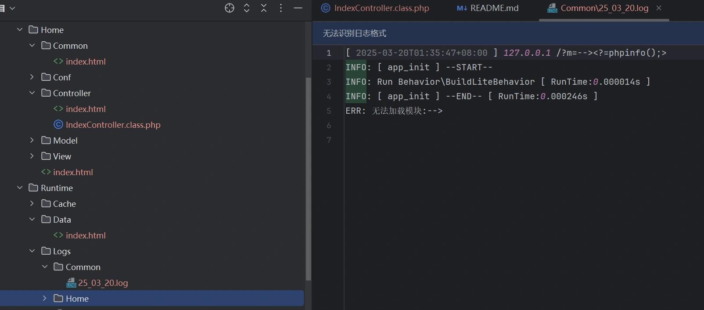This screenshot has width=704, height=310.
Task: Click the Expand All icon in project toolbar
Action: (247, 8)
